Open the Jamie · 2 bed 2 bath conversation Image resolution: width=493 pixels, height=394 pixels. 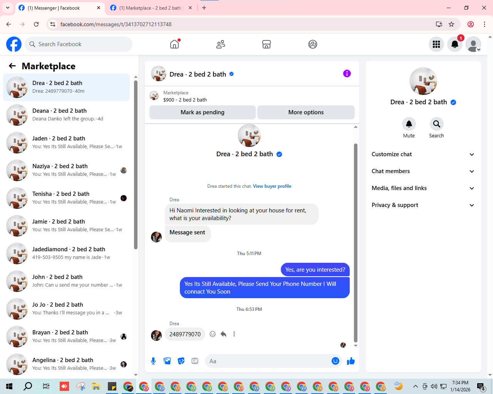66,226
